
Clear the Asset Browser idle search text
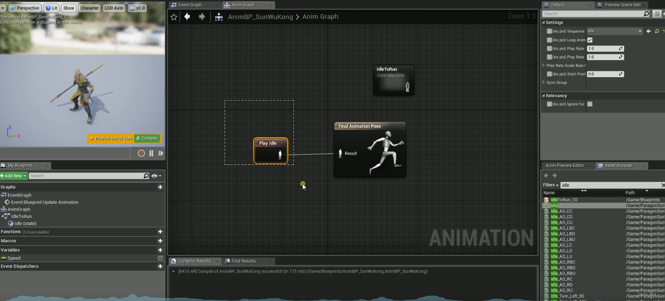(x=663, y=185)
